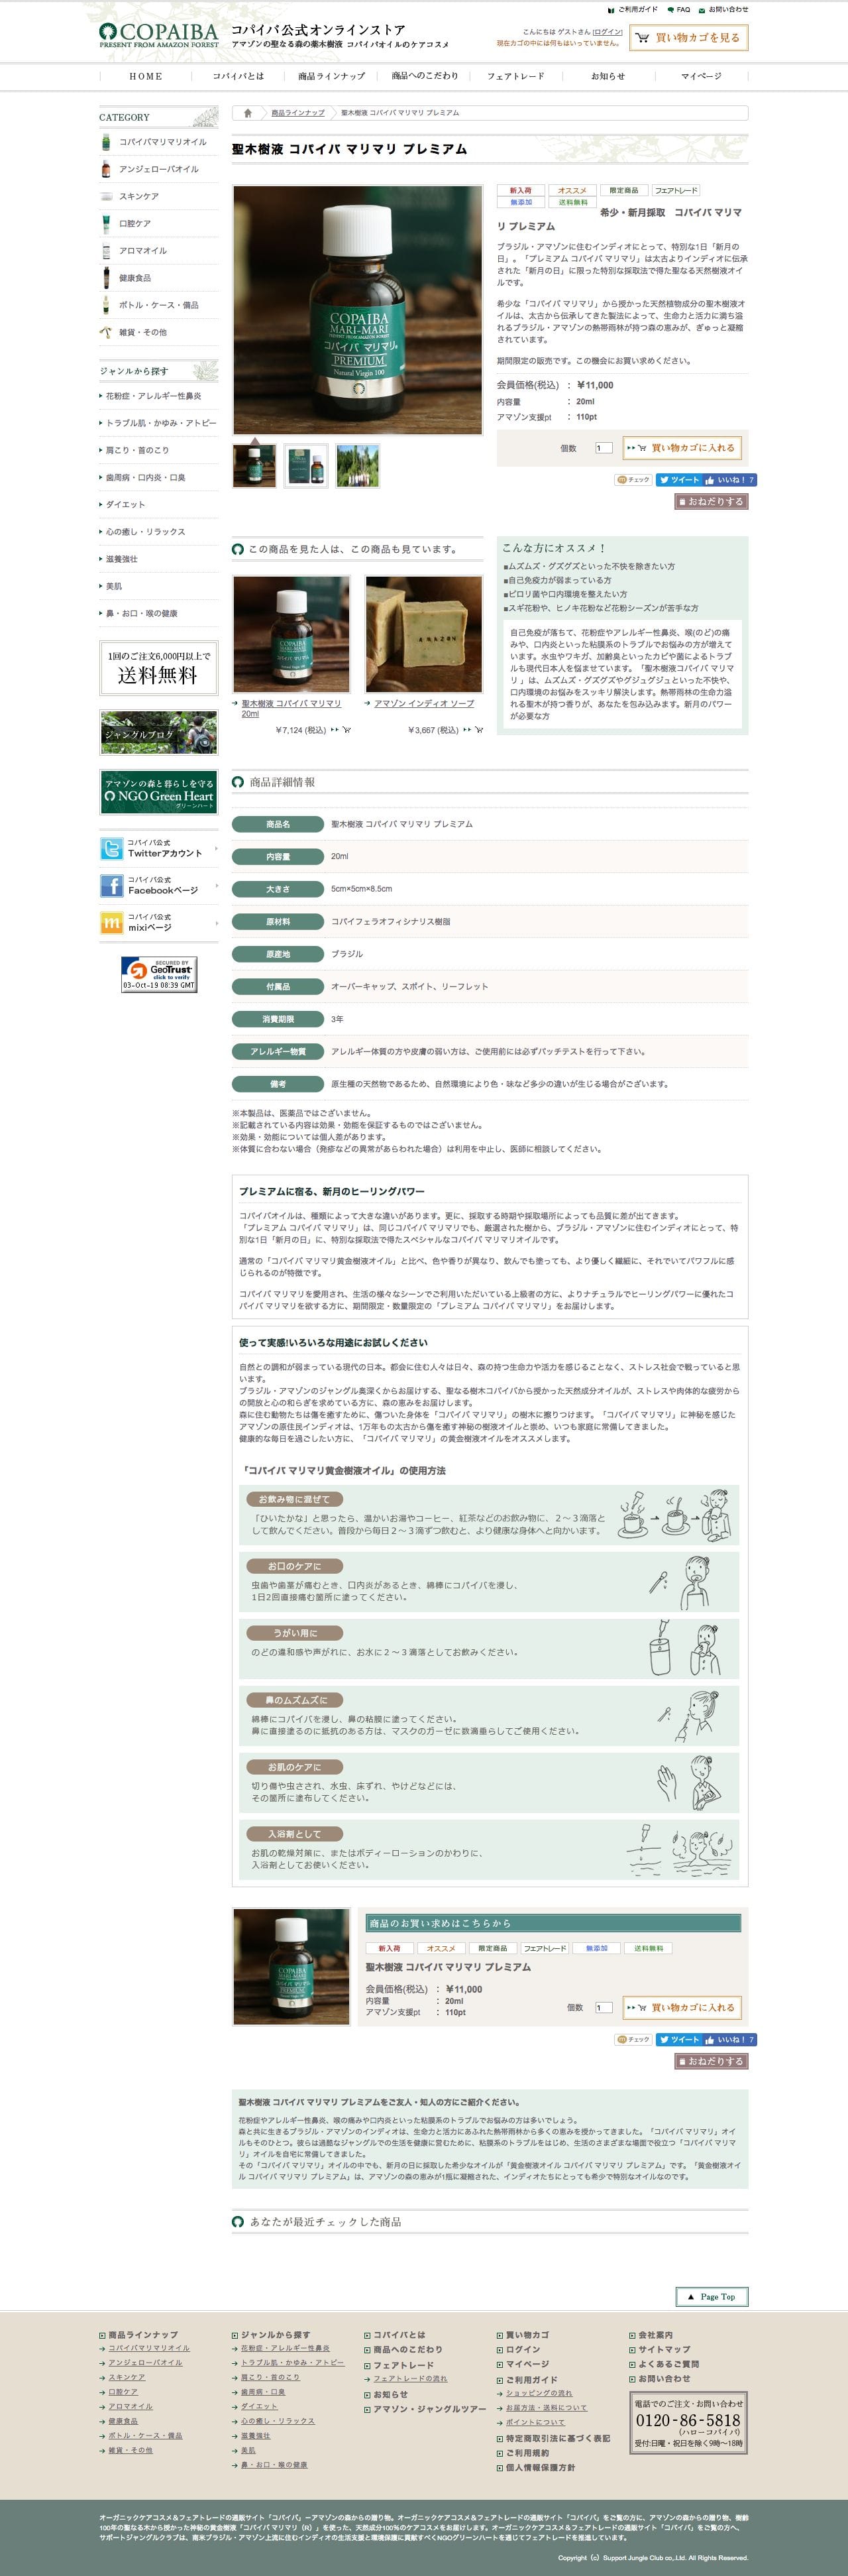
Task: Click the upper mixi チェック button
Action: (x=633, y=480)
